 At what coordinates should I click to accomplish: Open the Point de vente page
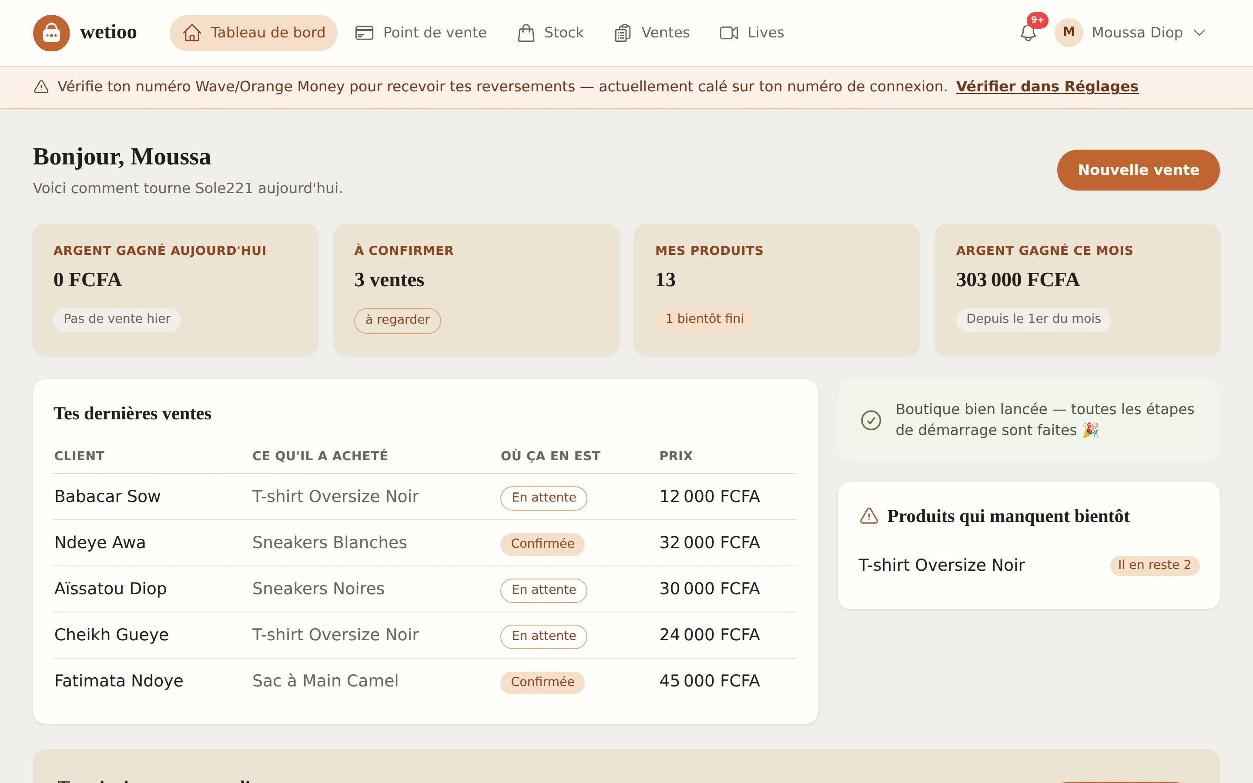[x=421, y=33]
